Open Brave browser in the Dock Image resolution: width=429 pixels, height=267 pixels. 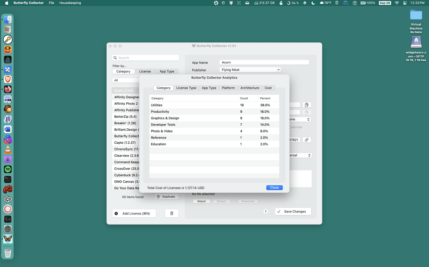click(8, 79)
